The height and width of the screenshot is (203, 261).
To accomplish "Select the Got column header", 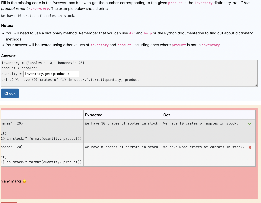I will [x=167, y=115].
